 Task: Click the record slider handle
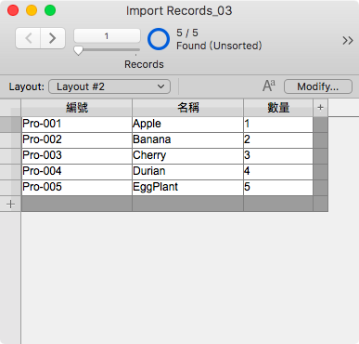coord(78,51)
